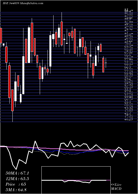The width and height of the screenshot is (138, 194).
Task: Click the 'BSE 544059 MunafaSutra.com' title text
Action: coord(23,3)
